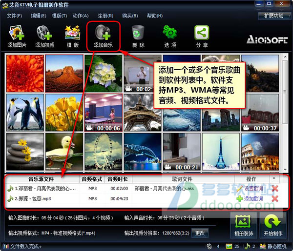The width and height of the screenshot is (293, 251).
Task: Sort by 音频格式 column header
Action: coord(92,179)
